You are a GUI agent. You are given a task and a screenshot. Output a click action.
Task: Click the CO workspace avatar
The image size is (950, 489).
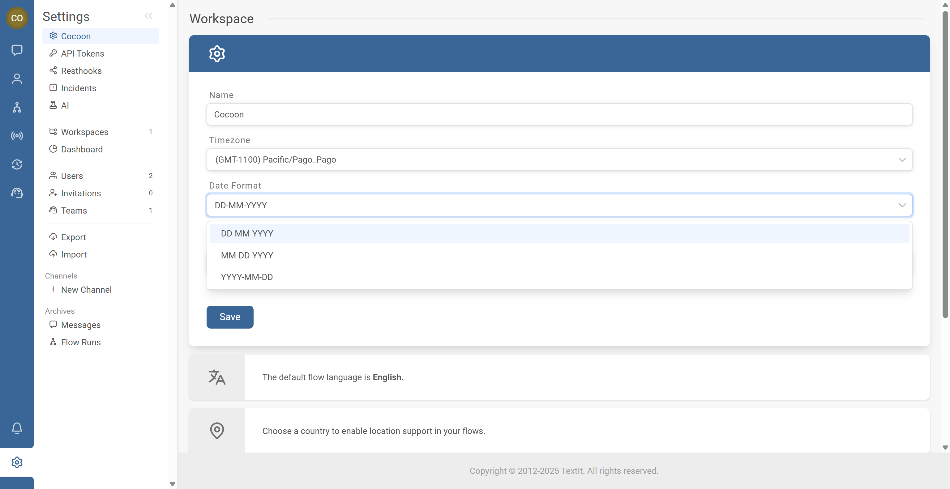pyautogui.click(x=17, y=18)
